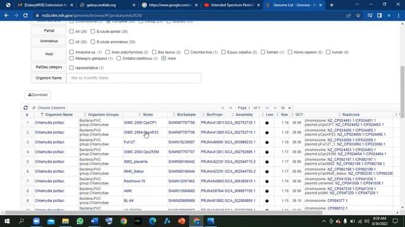The height and width of the screenshot is (227, 405).
Task: Check Partial filter All (26)
Action: (x=72, y=32)
